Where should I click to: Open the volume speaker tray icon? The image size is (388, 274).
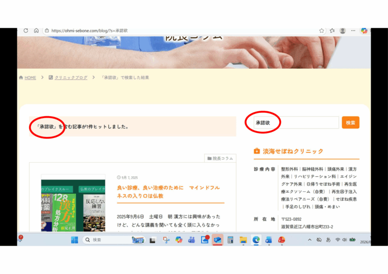pyautogui.click(x=344, y=240)
